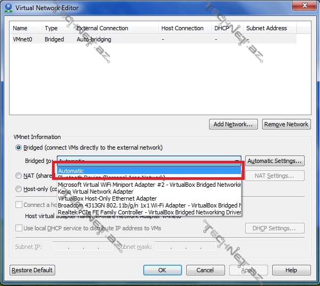The height and width of the screenshot is (286, 320).
Task: Click the Host Connection column header
Action: click(x=185, y=28)
